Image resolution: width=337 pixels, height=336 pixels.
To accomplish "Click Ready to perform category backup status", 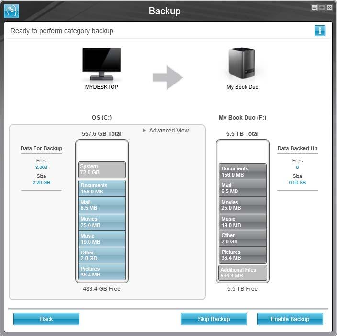I will [x=63, y=31].
